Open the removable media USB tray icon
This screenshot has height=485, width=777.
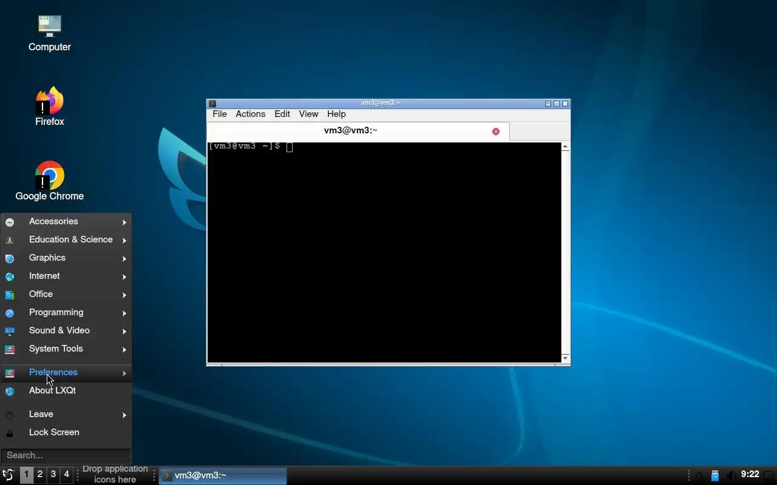[x=715, y=475]
